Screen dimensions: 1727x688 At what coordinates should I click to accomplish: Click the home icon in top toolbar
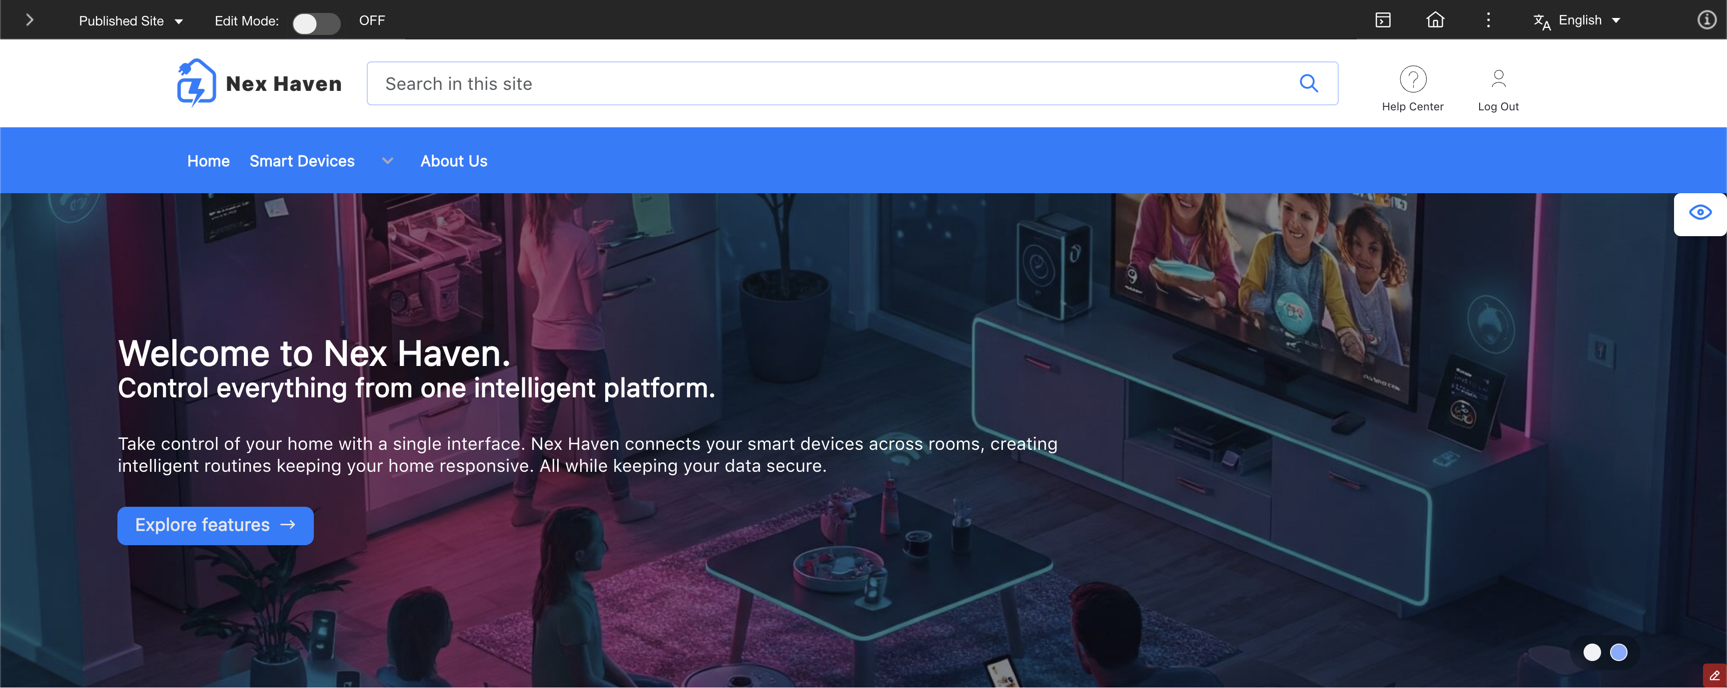(1435, 20)
